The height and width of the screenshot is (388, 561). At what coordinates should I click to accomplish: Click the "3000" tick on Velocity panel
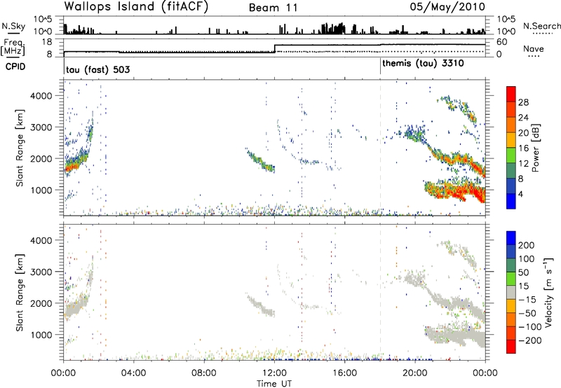(x=41, y=272)
